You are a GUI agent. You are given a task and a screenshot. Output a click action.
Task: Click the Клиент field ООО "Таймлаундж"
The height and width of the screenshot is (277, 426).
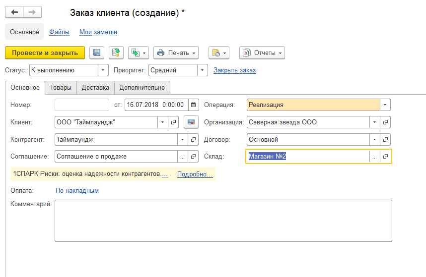[106, 122]
